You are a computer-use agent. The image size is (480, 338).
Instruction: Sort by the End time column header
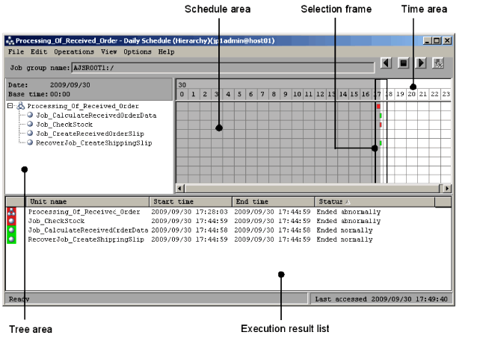click(x=274, y=201)
